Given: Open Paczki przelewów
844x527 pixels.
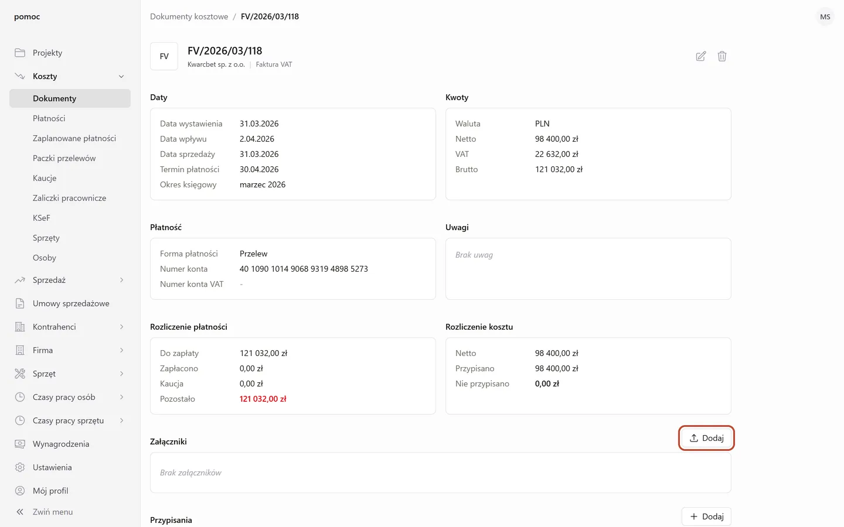Looking at the screenshot, I should click(x=70, y=158).
